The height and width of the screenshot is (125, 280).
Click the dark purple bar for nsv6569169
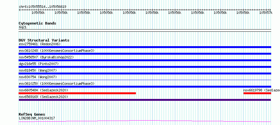145,100
